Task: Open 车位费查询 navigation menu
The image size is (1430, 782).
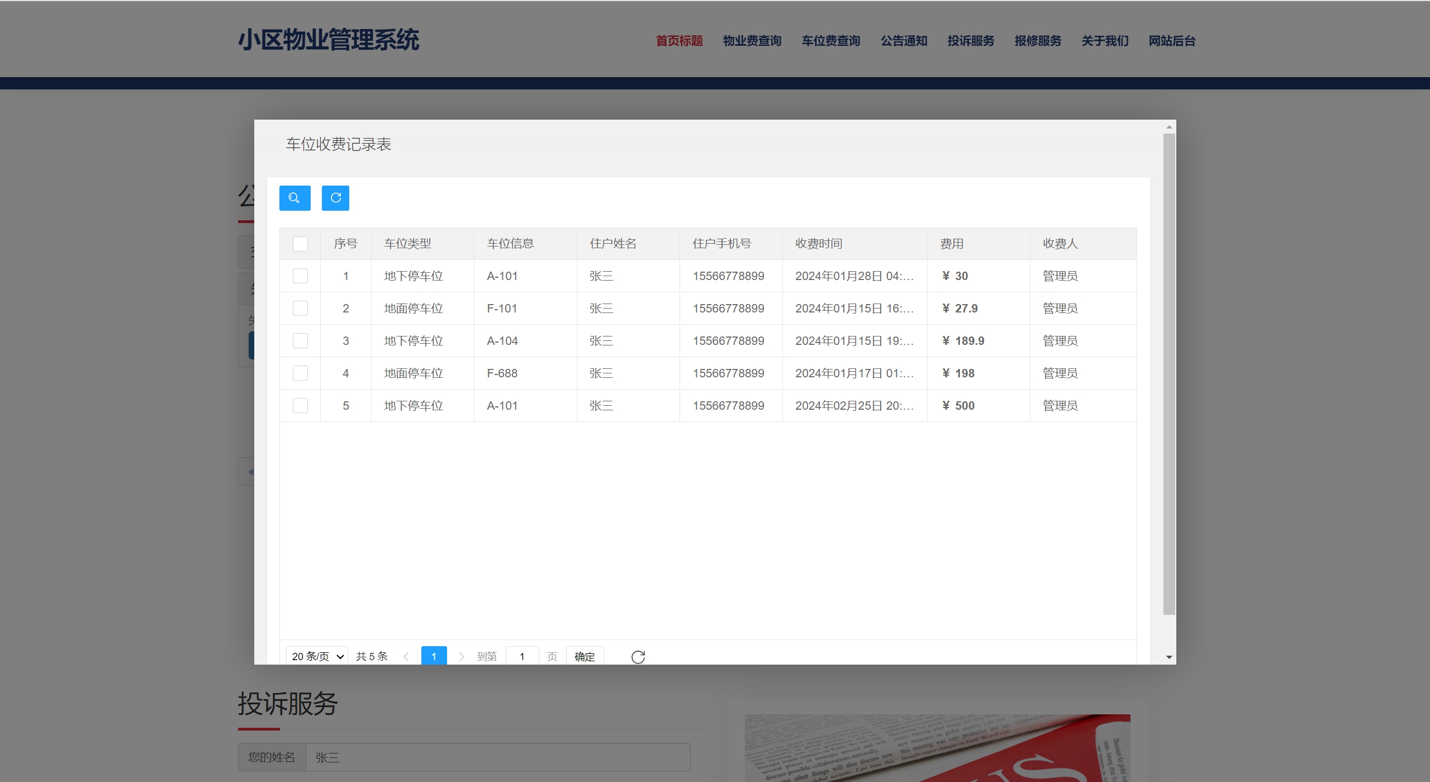Action: [x=830, y=41]
